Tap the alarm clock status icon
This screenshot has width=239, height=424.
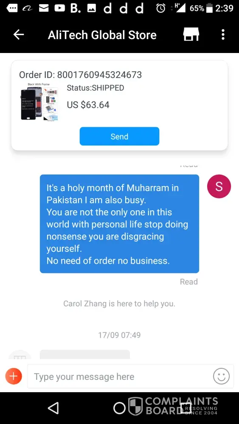(x=161, y=8)
